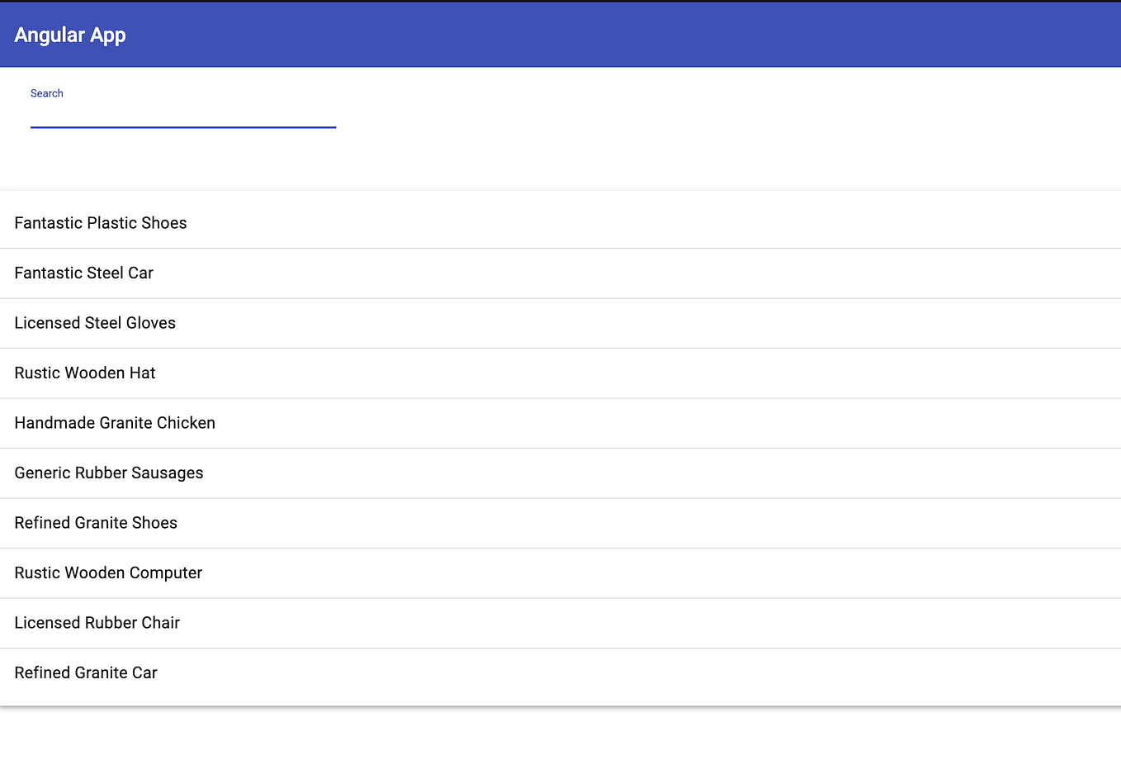Select the Fantastic Steel Car item

click(x=83, y=273)
